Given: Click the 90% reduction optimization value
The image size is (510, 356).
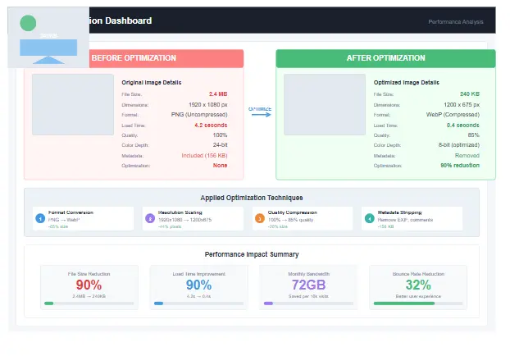Looking at the screenshot, I should [459, 165].
